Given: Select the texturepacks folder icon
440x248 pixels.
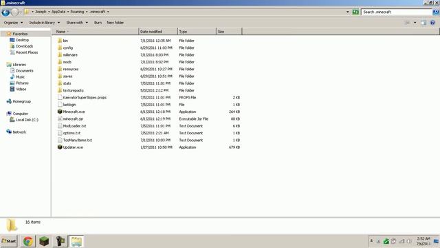Looking at the screenshot, I should (60, 90).
